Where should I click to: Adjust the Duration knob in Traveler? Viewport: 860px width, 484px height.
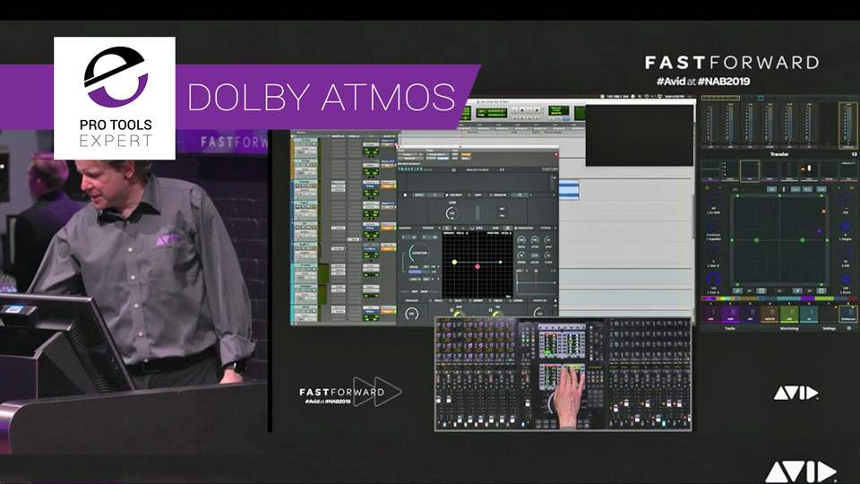[x=419, y=254]
